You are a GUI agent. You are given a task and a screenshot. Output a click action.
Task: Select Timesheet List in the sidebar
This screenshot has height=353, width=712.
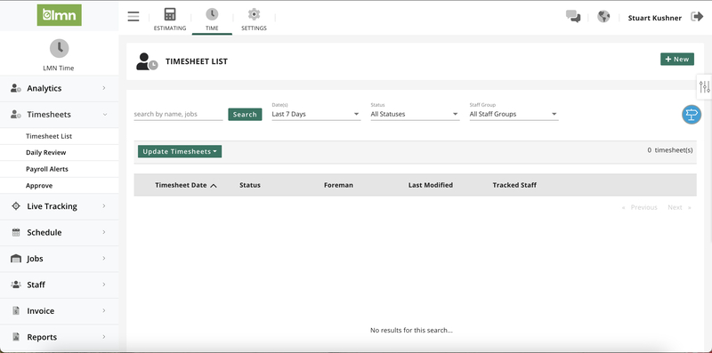[49, 136]
